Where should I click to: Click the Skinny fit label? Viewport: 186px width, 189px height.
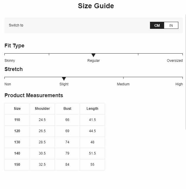(10, 61)
